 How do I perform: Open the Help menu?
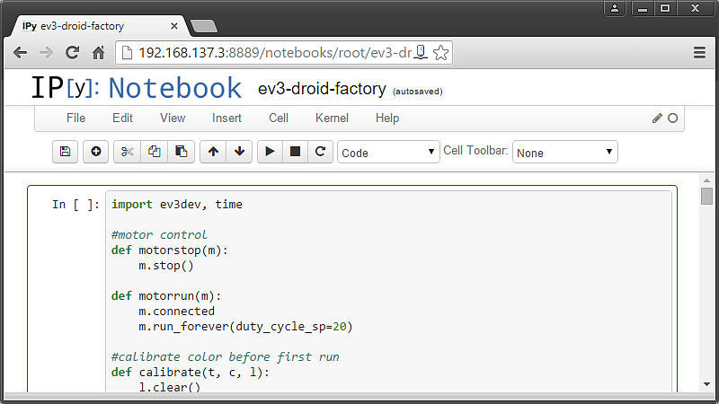click(387, 119)
